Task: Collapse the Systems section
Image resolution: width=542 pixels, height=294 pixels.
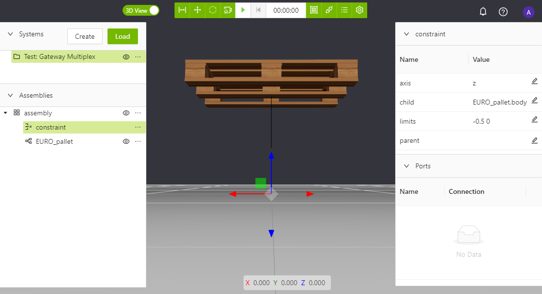Action: pyautogui.click(x=10, y=34)
